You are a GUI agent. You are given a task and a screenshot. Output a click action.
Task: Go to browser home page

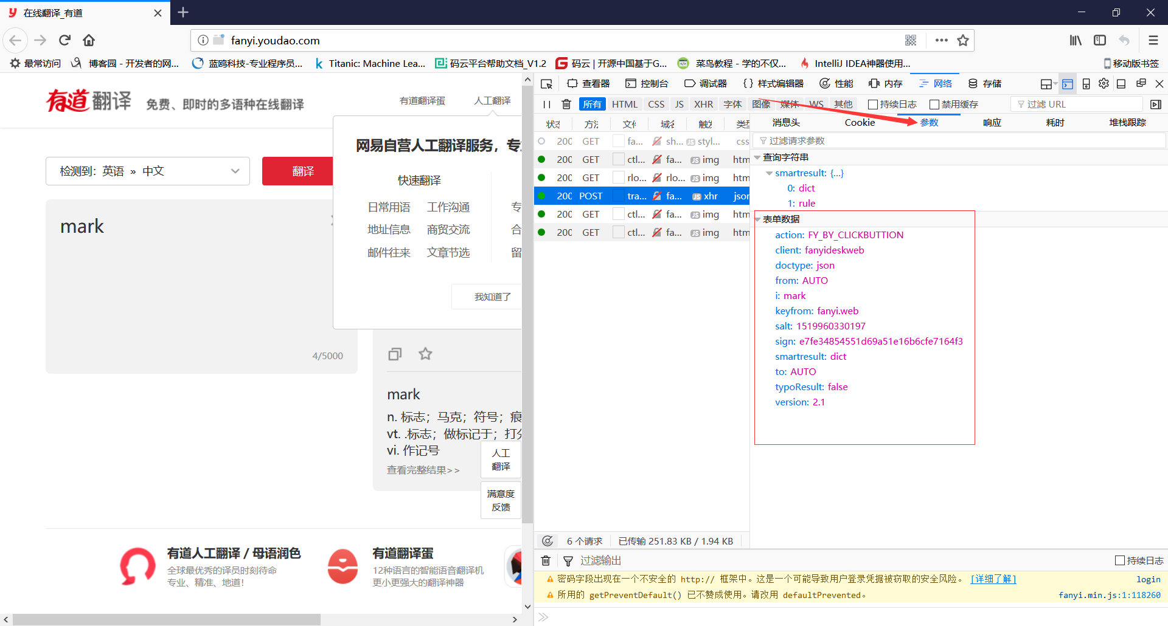coord(89,40)
